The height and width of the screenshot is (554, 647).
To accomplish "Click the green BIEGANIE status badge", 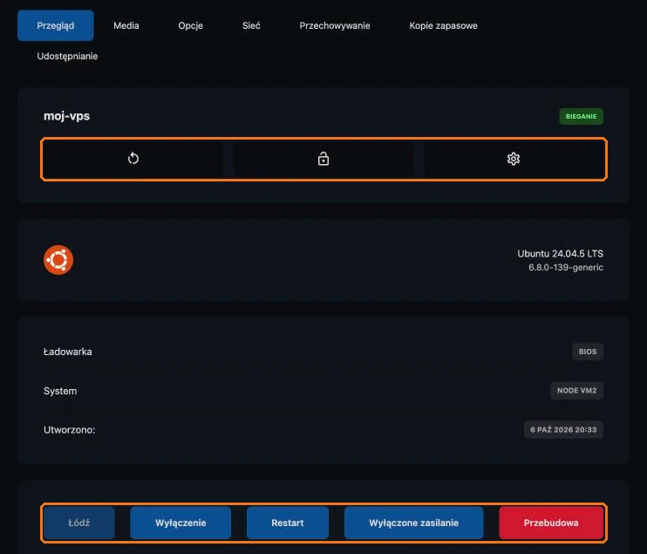I will [581, 116].
